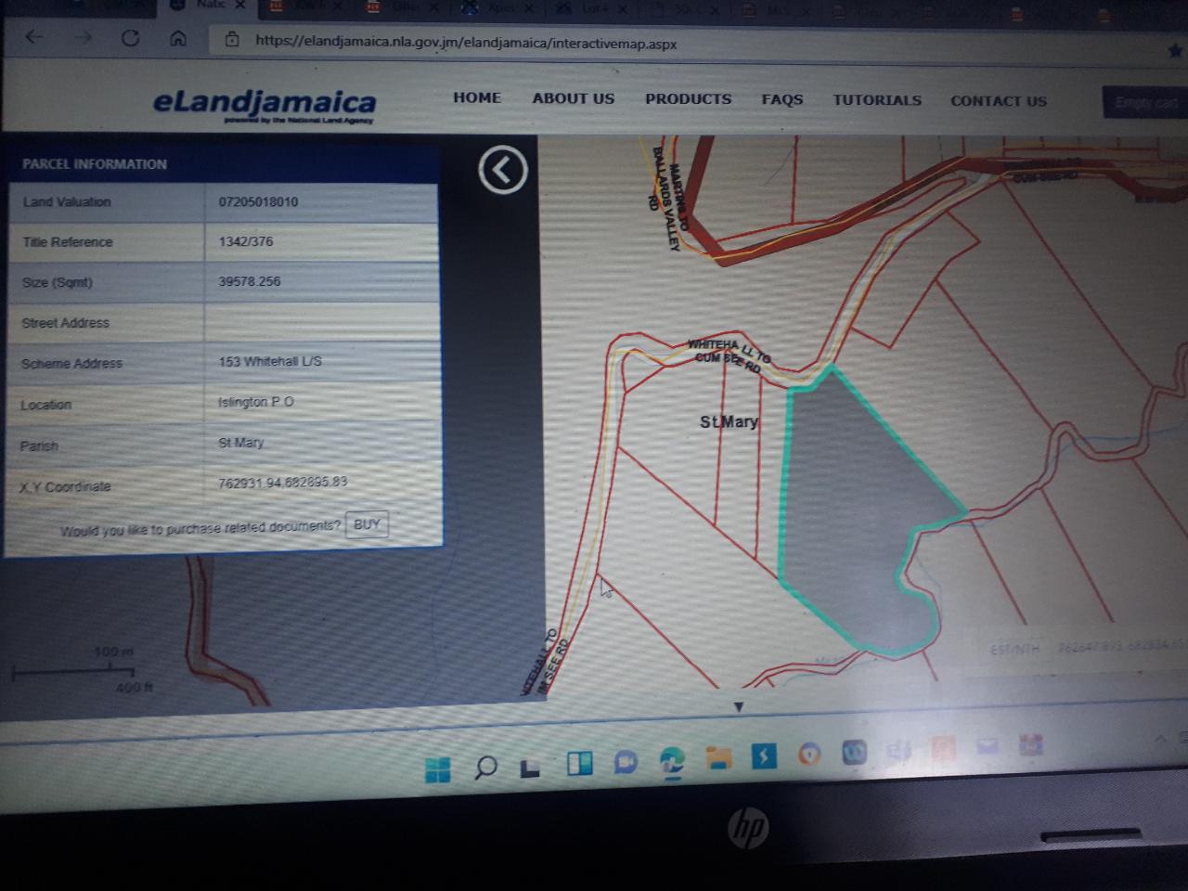Launch File Explorer from the taskbar

click(x=718, y=759)
